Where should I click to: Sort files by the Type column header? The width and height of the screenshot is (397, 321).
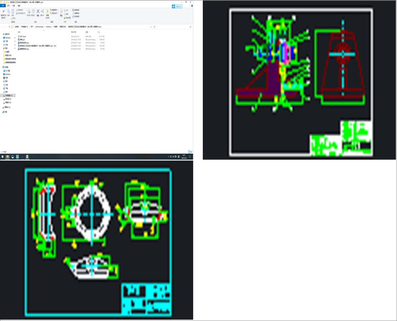[87, 32]
